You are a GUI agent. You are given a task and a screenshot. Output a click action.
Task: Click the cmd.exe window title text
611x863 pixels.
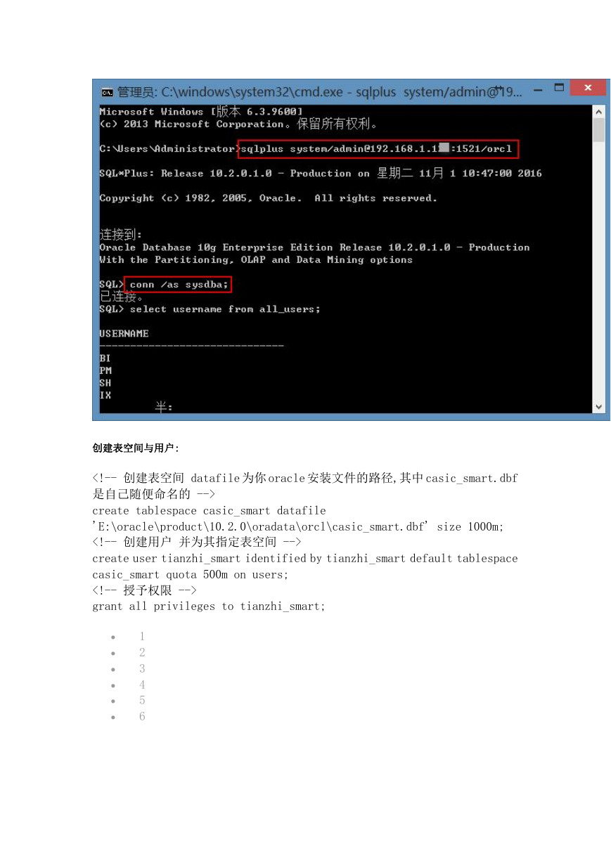(x=320, y=91)
